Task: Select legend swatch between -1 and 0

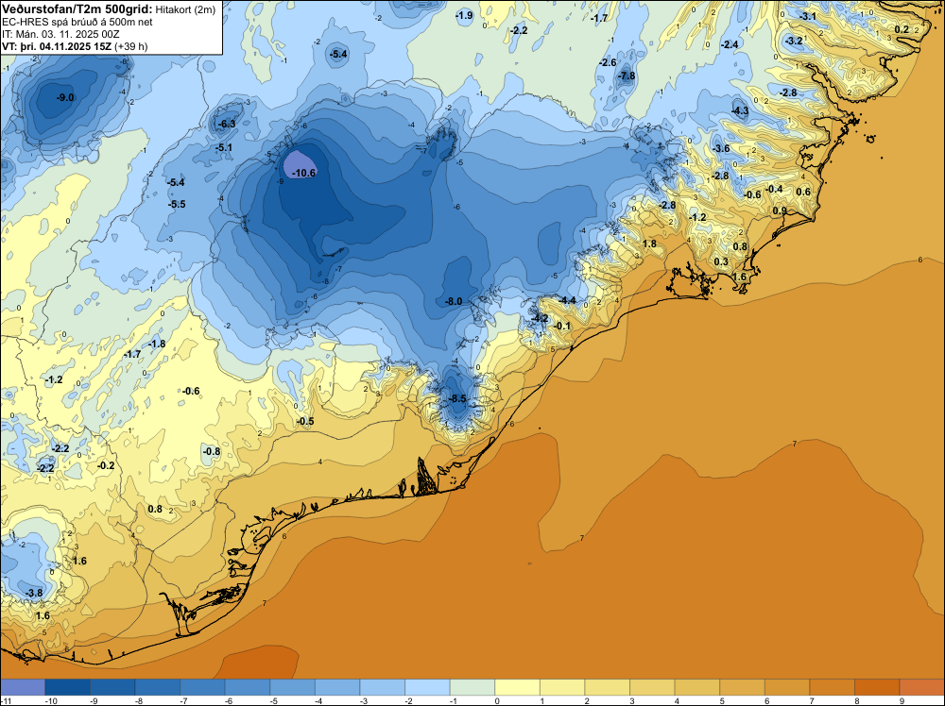Action: click(x=472, y=687)
